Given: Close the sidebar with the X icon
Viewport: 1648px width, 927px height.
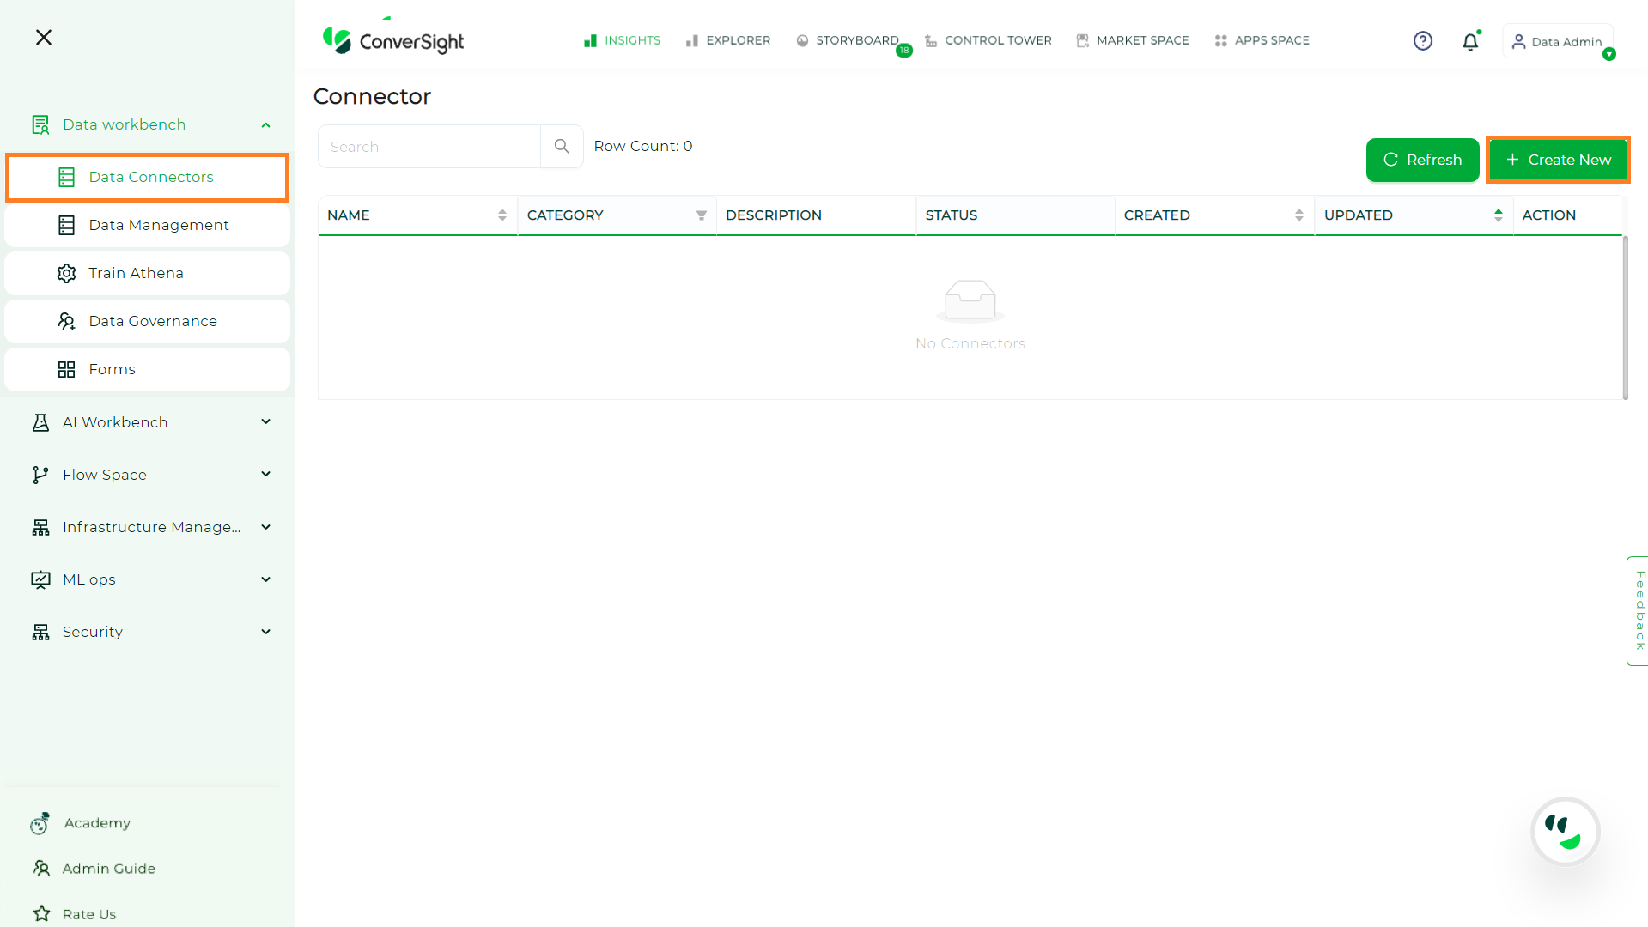Looking at the screenshot, I should (x=44, y=38).
